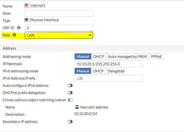Click the internal1 address object icon
Viewport: 184px width, 132px height.
click(x=77, y=107)
